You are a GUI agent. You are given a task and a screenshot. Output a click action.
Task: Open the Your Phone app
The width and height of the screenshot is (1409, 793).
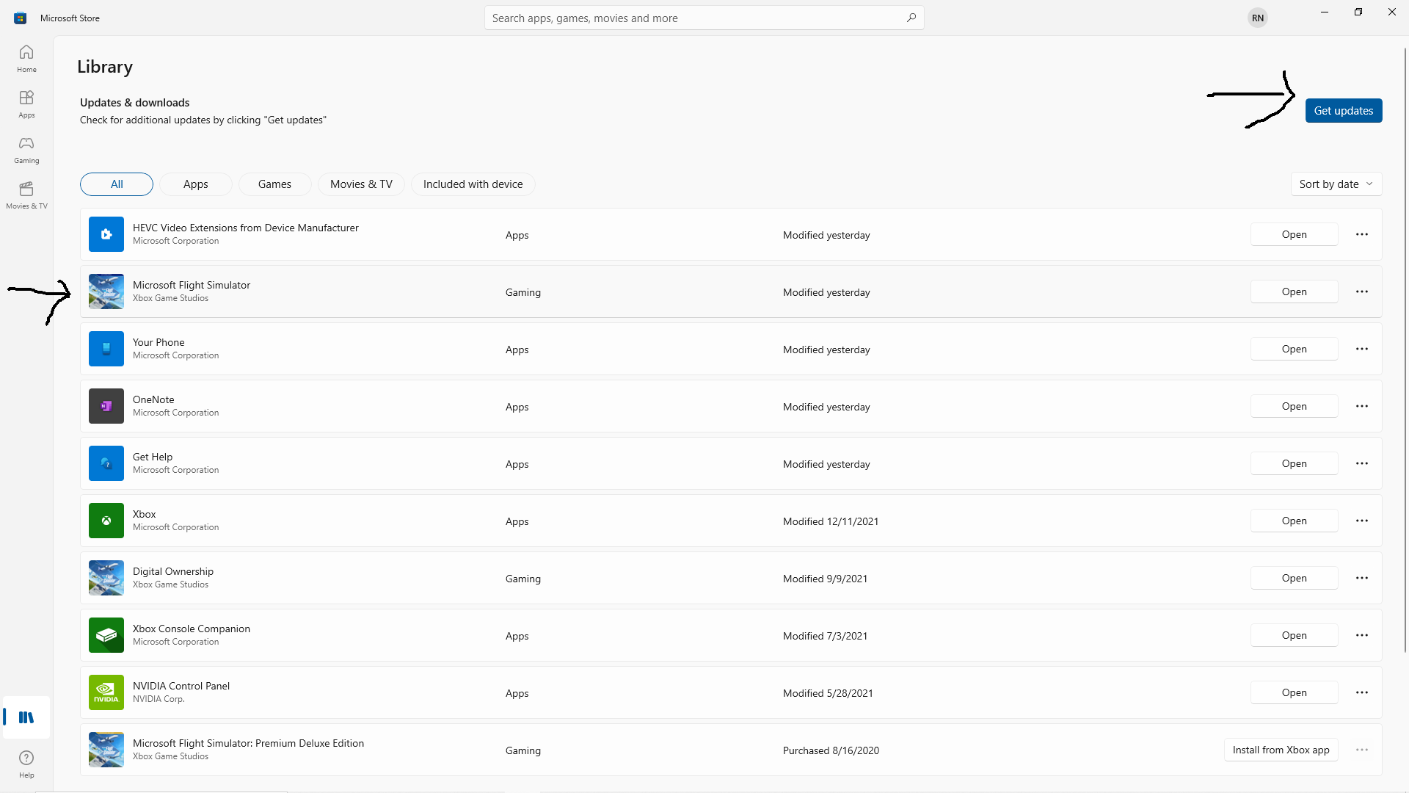pyautogui.click(x=1295, y=349)
